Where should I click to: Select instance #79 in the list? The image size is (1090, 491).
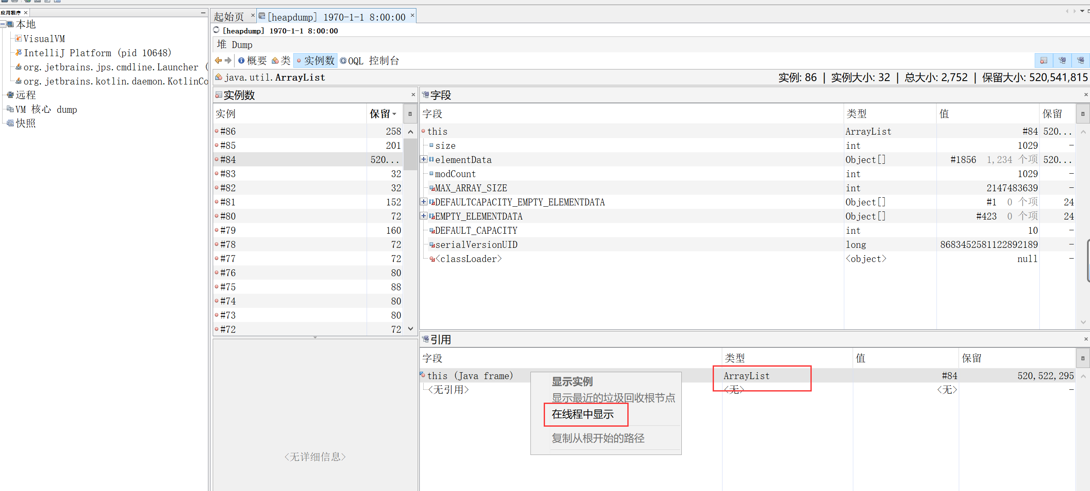coord(308,230)
